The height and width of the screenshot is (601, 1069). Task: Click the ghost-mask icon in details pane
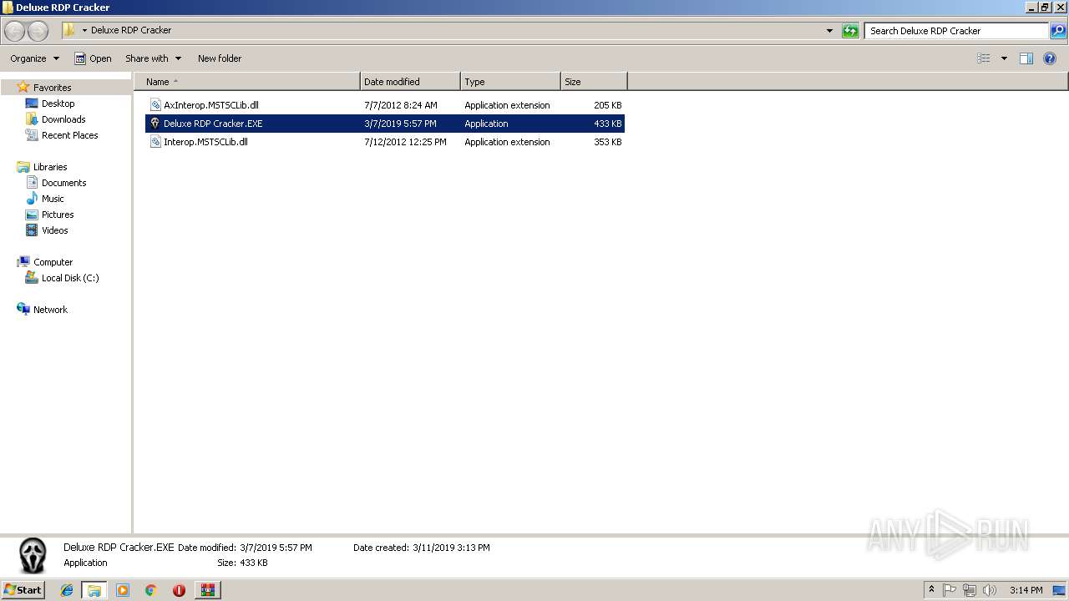point(33,555)
